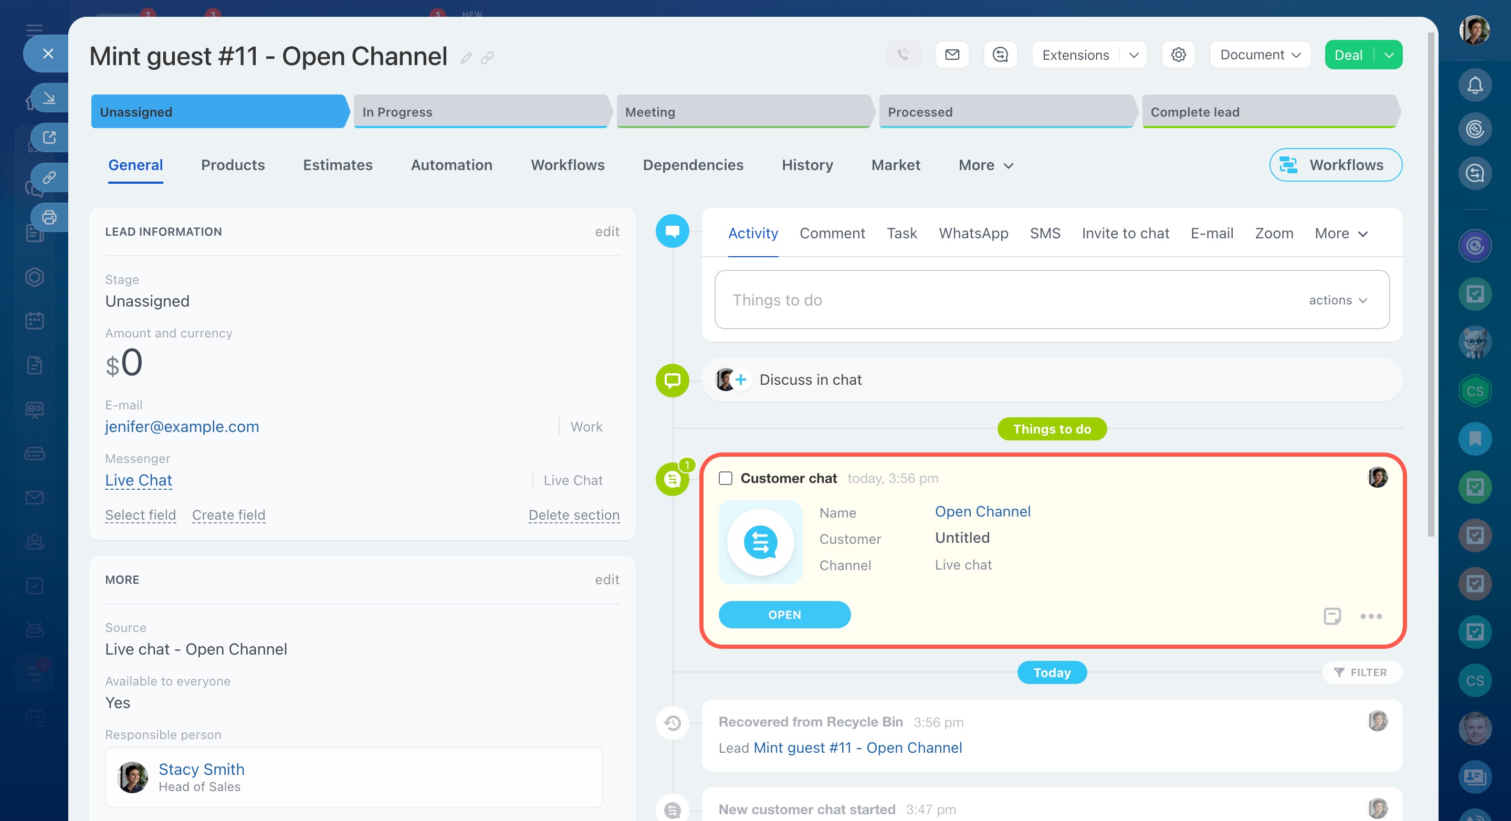1511x821 pixels.
Task: Check the Customer chat checkbox
Action: (726, 478)
